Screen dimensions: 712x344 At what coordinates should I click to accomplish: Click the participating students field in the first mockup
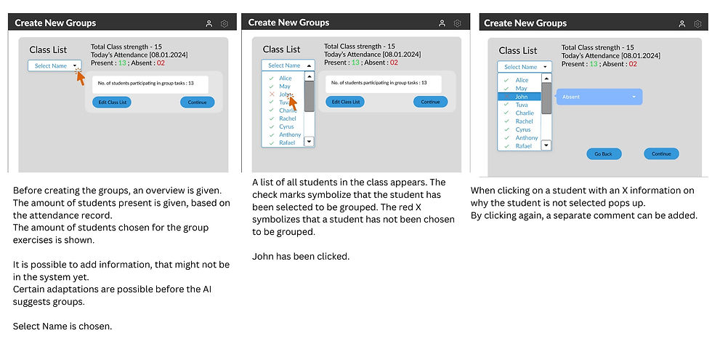(x=150, y=84)
